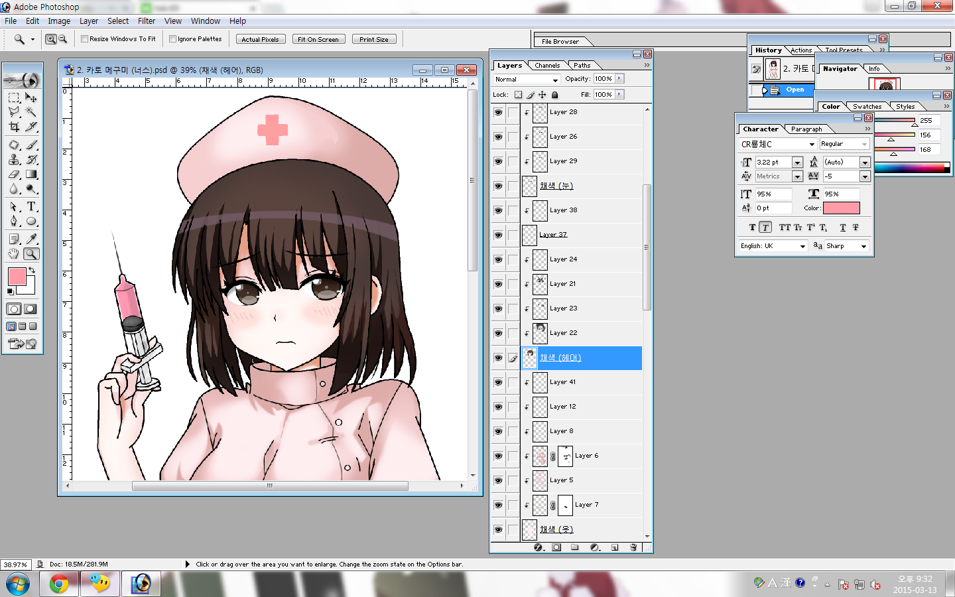Pick the Eraser tool
Screen dimensions: 955x597
(x=14, y=174)
